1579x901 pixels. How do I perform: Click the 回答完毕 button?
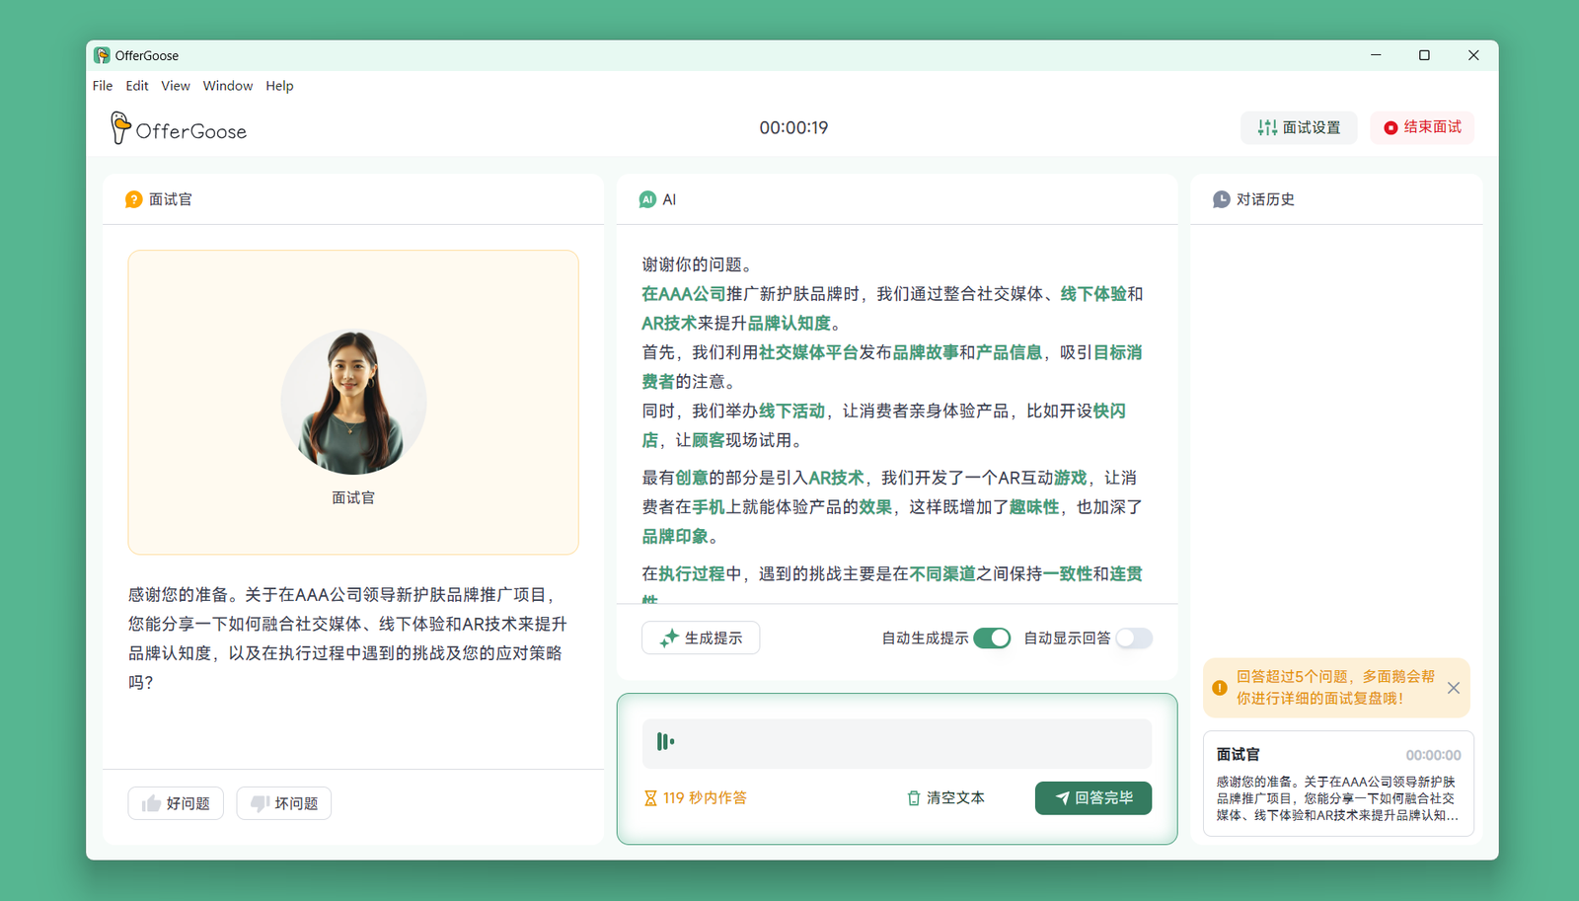tap(1092, 797)
